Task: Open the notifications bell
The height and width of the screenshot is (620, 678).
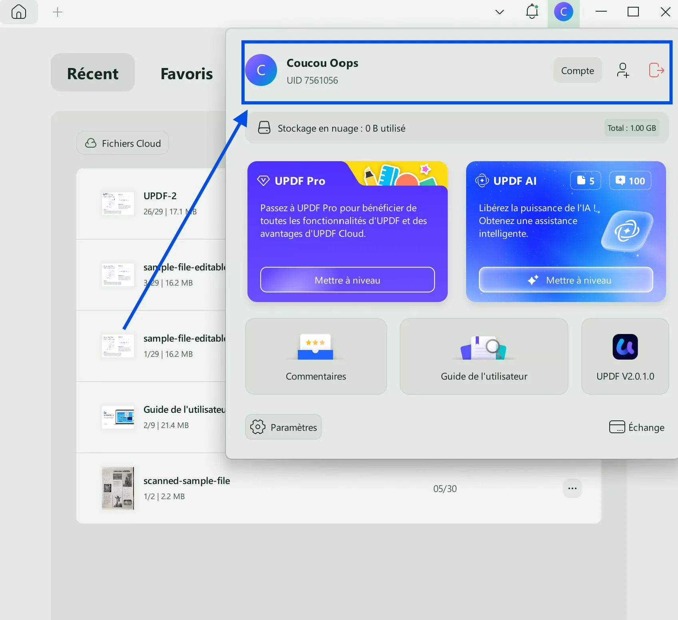Action: click(532, 12)
